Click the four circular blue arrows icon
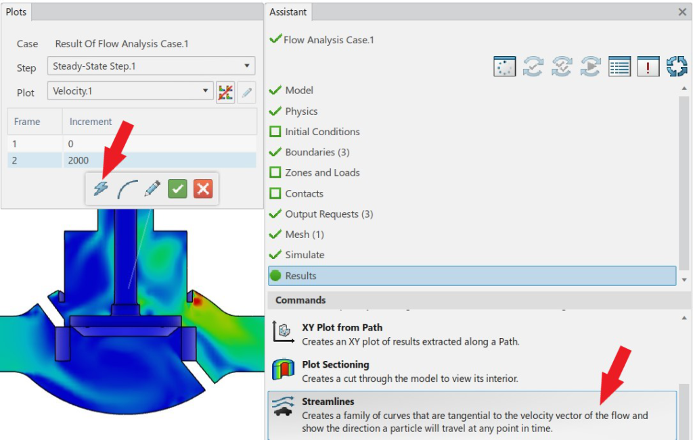 pyautogui.click(x=677, y=67)
